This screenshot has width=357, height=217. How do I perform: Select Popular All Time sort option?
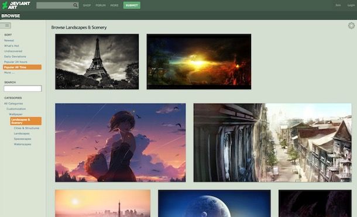(x=22, y=67)
